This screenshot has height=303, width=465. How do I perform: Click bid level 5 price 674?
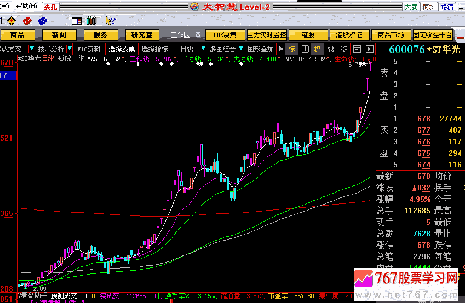click(424, 165)
